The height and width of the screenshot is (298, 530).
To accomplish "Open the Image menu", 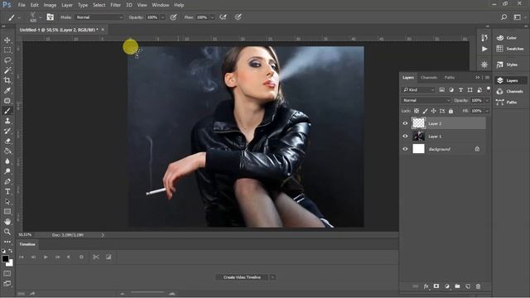I will click(50, 5).
